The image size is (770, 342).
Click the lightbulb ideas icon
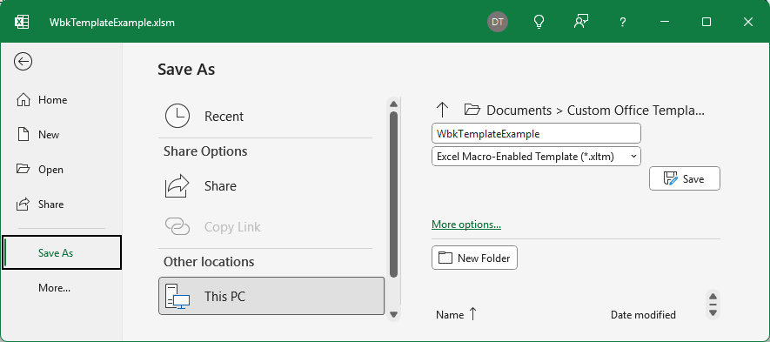coord(539,22)
